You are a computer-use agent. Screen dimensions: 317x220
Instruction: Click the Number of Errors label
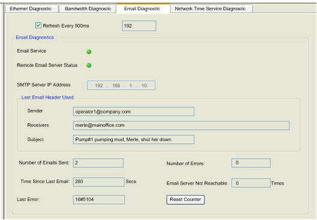click(186, 163)
